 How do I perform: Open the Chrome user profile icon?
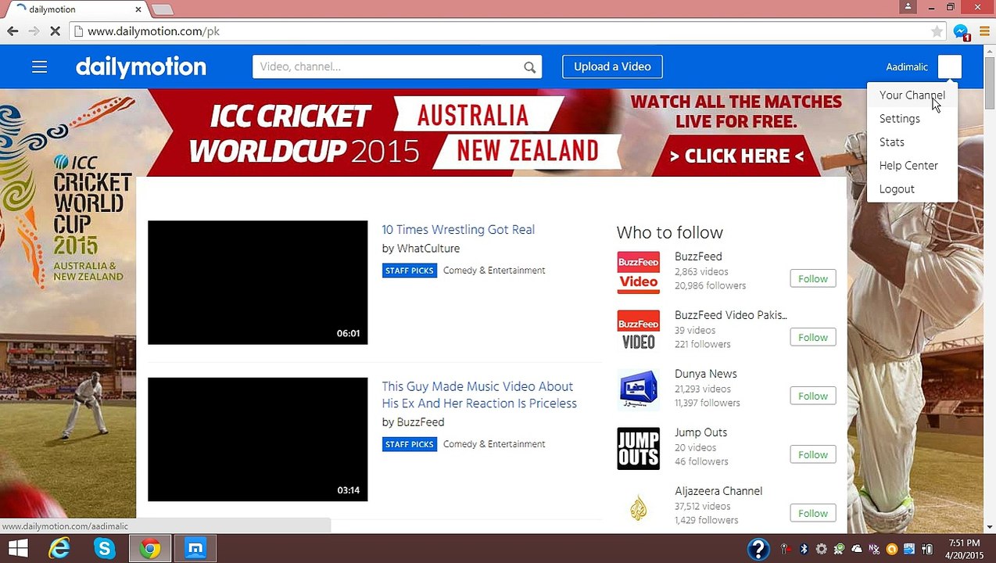click(908, 7)
